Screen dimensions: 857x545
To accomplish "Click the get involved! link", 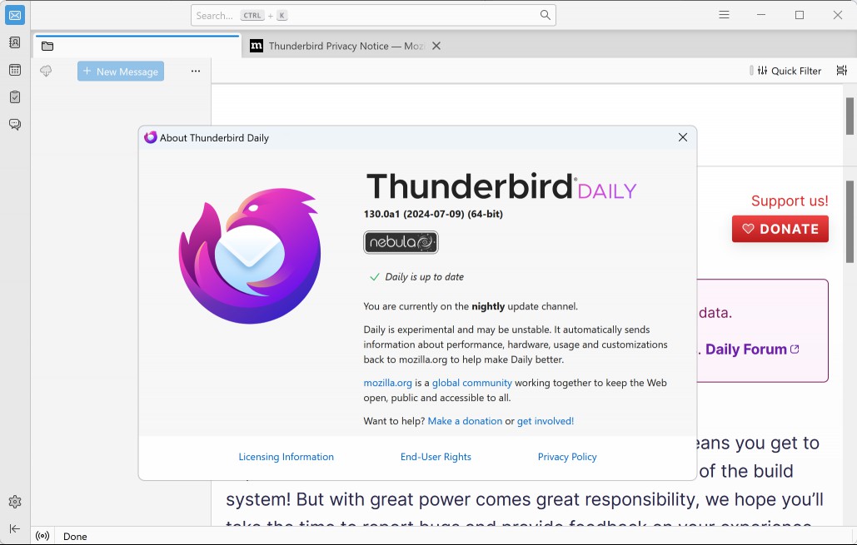I will pos(546,421).
